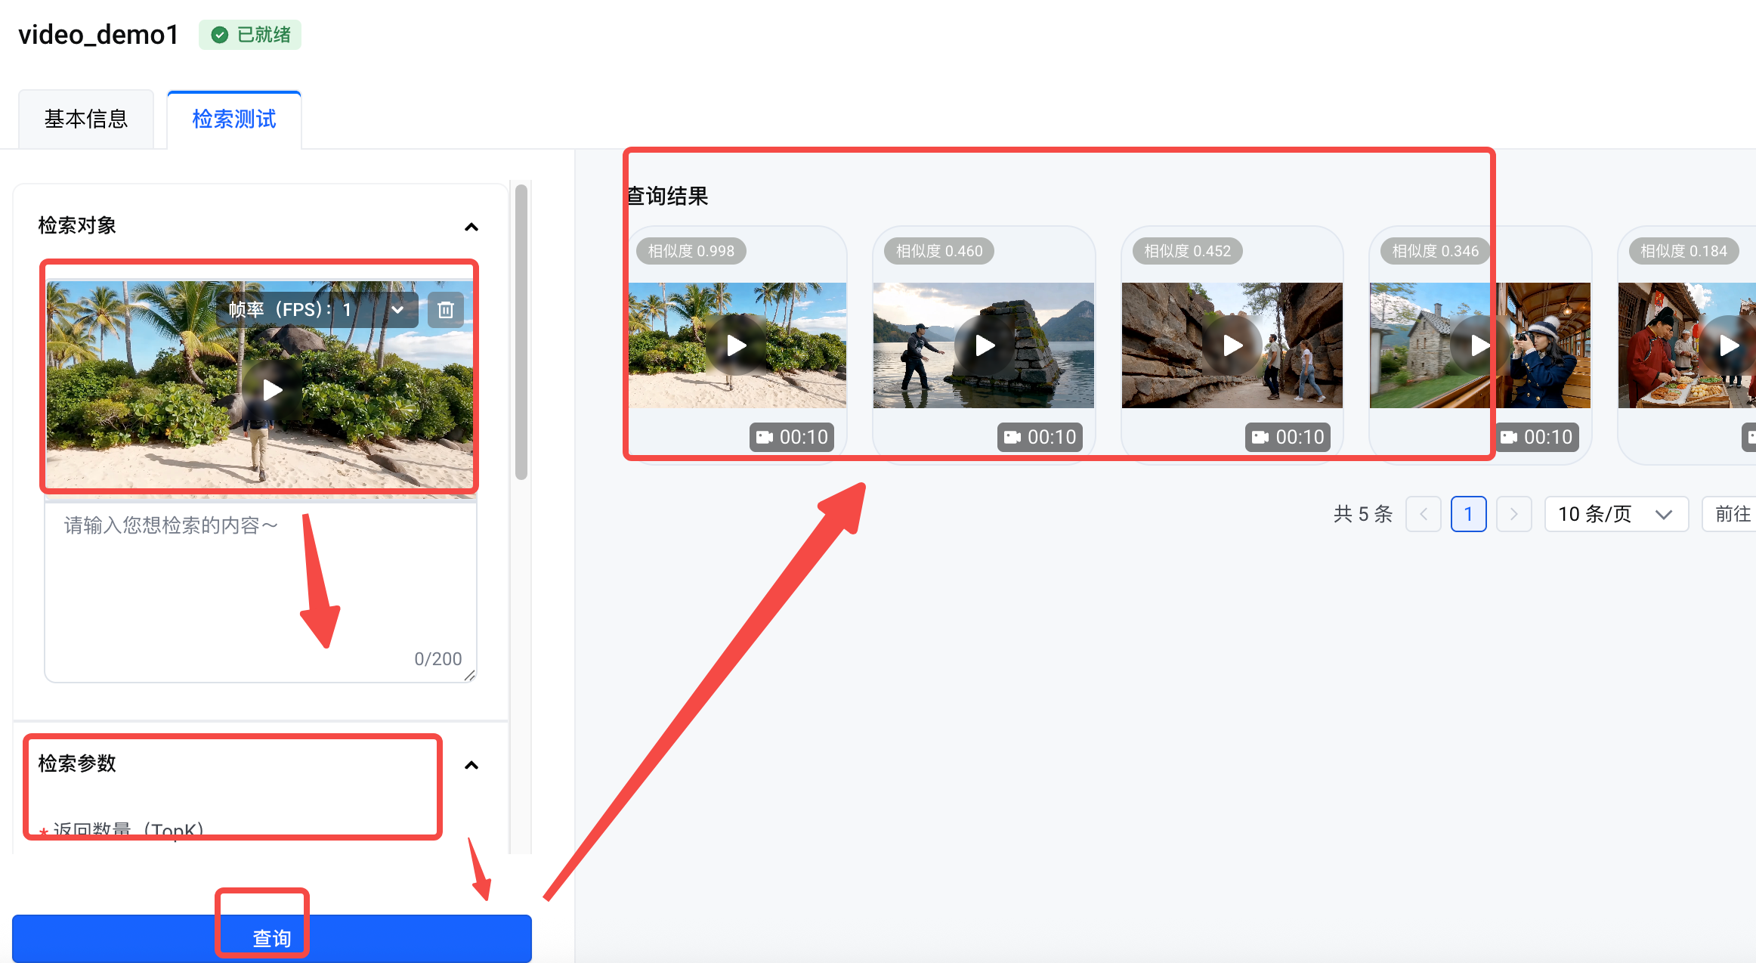The height and width of the screenshot is (963, 1756).
Task: Click the 0/200 character counter
Action: pos(438,659)
